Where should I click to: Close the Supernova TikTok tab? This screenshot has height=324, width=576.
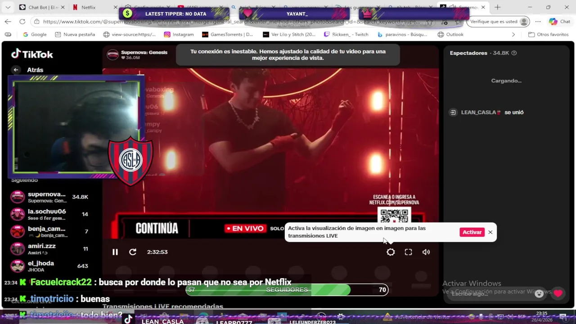(483, 7)
